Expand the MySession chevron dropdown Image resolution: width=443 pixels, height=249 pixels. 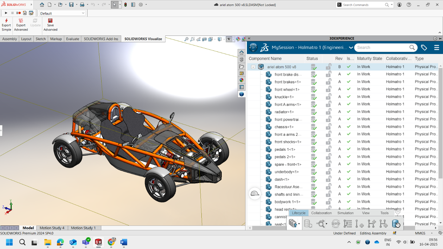[351, 48]
